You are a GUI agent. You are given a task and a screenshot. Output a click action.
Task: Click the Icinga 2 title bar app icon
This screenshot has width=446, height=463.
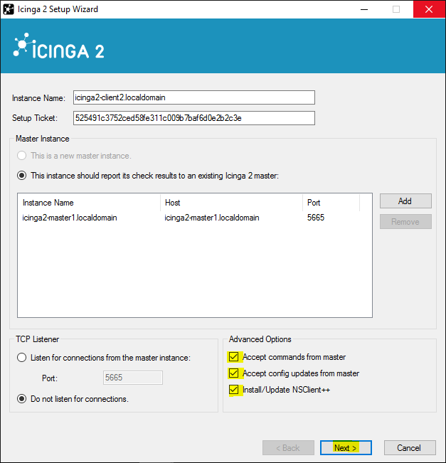[x=9, y=9]
